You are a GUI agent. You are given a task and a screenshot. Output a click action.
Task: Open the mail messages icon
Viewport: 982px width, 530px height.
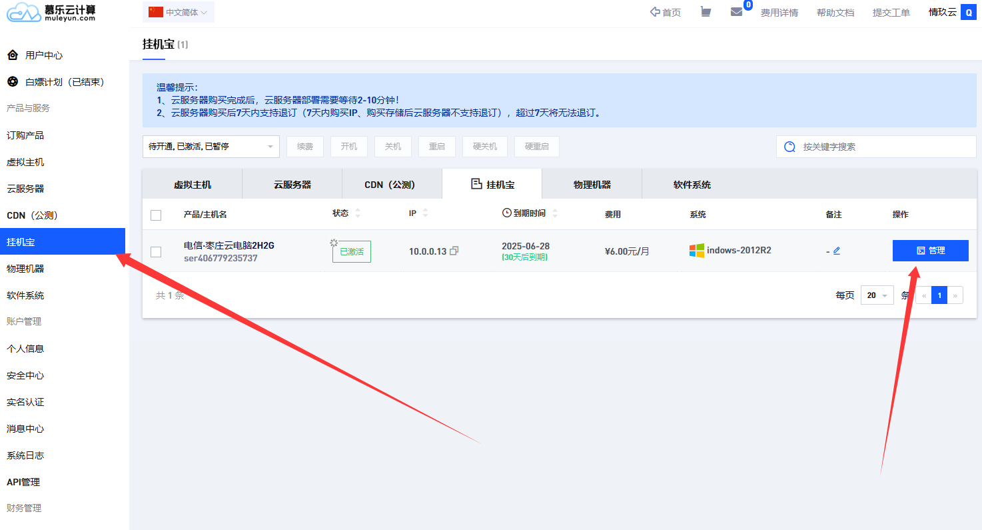coord(736,12)
